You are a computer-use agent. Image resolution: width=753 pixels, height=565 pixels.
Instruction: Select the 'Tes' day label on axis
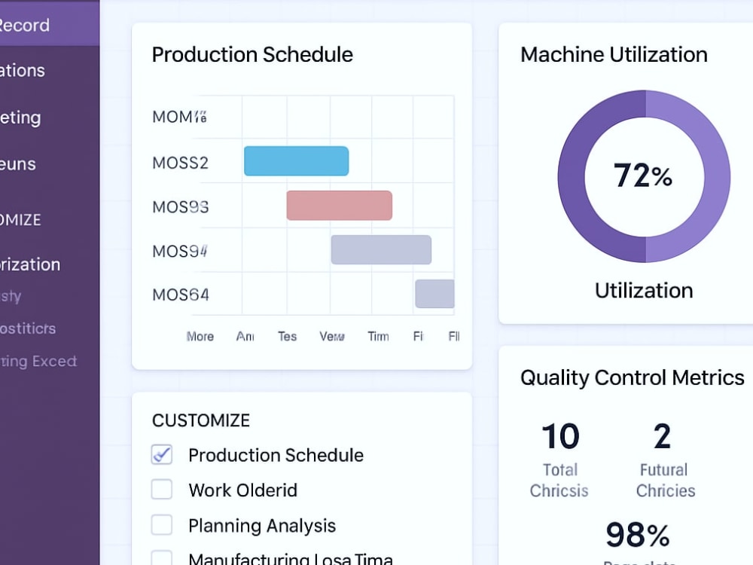tap(287, 336)
